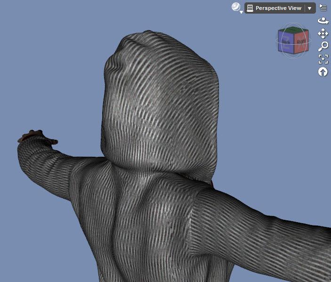Open the viewport options menu icon
This screenshot has height=282, width=331.
pos(323,8)
